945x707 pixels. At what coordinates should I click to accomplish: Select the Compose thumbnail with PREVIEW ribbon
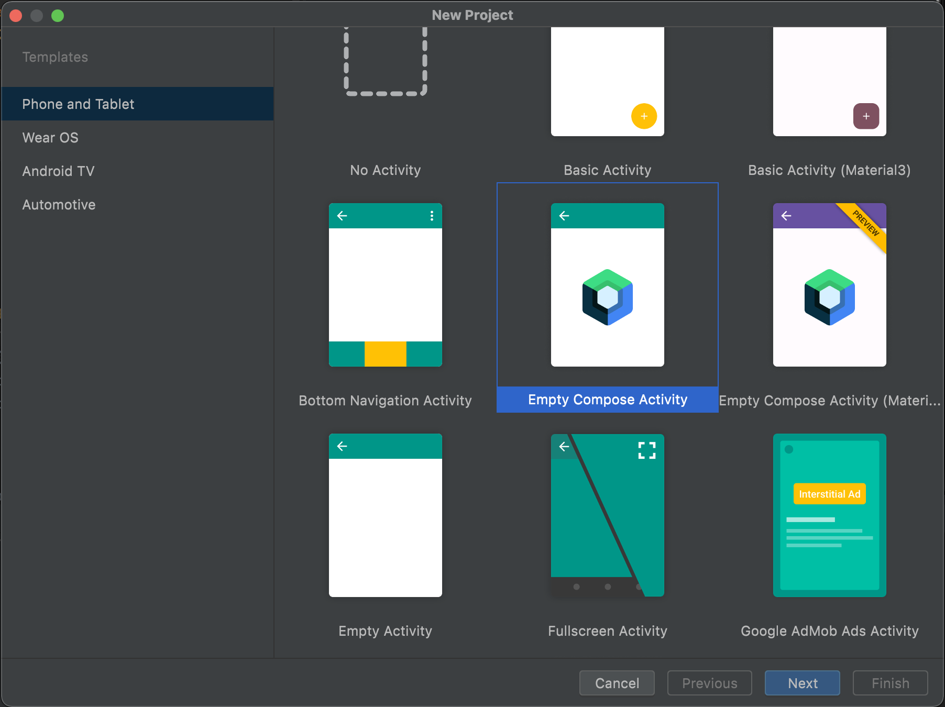(x=830, y=285)
